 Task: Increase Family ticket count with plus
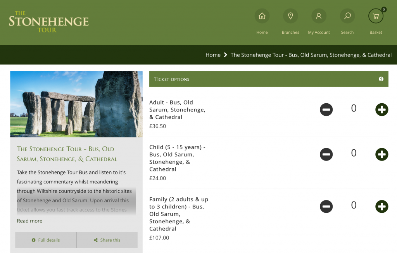click(381, 206)
